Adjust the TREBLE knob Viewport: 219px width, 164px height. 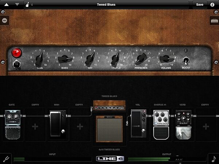(x=115, y=58)
